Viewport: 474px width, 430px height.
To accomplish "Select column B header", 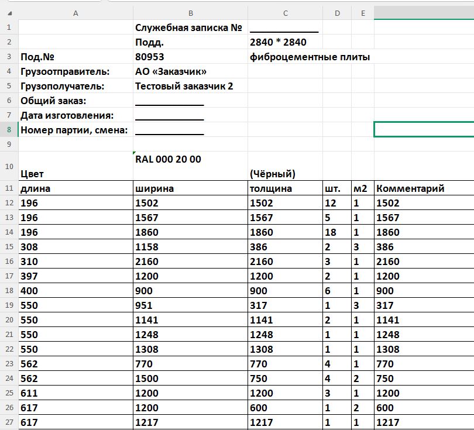I will pos(190,13).
